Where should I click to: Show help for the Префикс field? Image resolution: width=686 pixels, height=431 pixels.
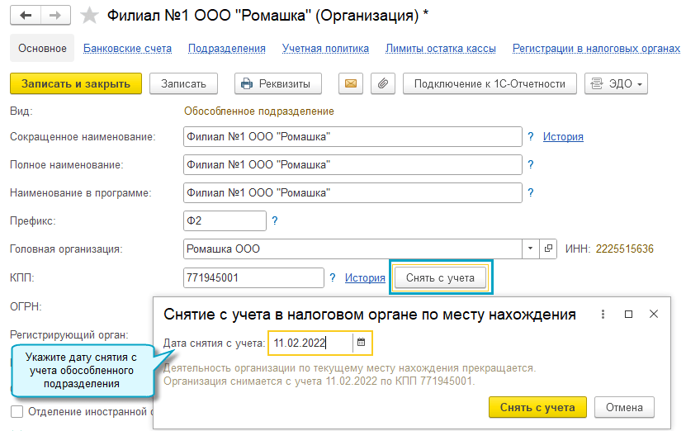pyautogui.click(x=275, y=220)
